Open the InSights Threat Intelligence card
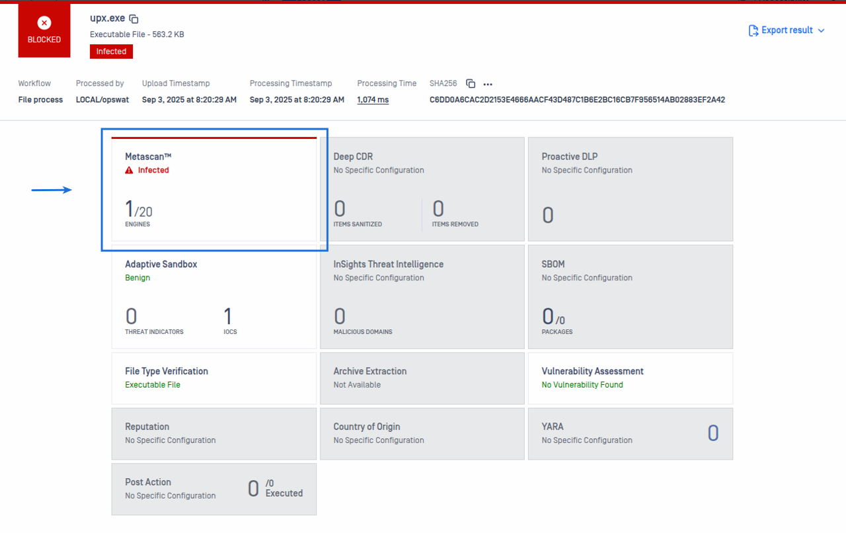Image resolution: width=846 pixels, height=533 pixels. (x=422, y=297)
